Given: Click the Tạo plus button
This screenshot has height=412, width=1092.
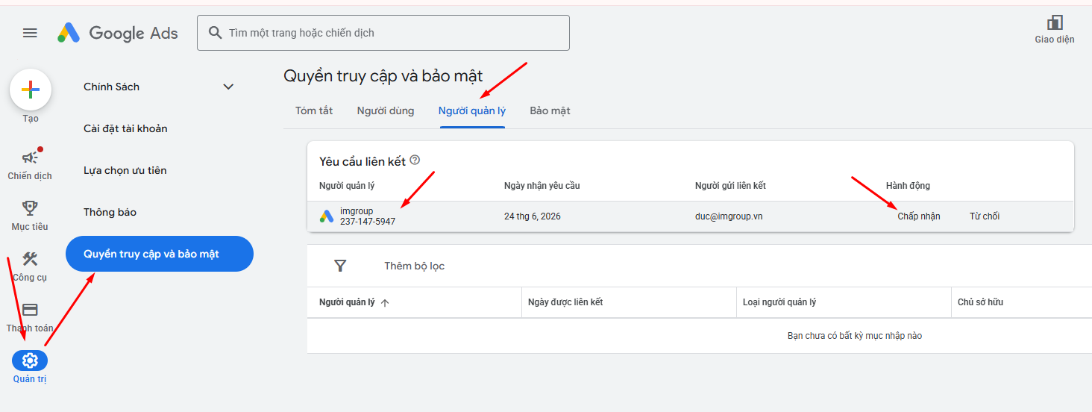Looking at the screenshot, I should [30, 90].
